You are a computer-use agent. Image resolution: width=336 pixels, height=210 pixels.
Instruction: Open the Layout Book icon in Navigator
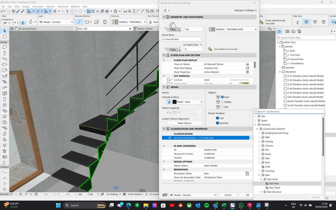(x=293, y=31)
